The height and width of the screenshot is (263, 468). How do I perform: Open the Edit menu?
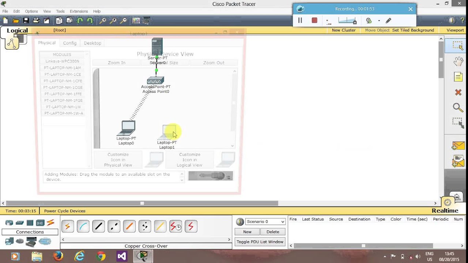tap(16, 11)
